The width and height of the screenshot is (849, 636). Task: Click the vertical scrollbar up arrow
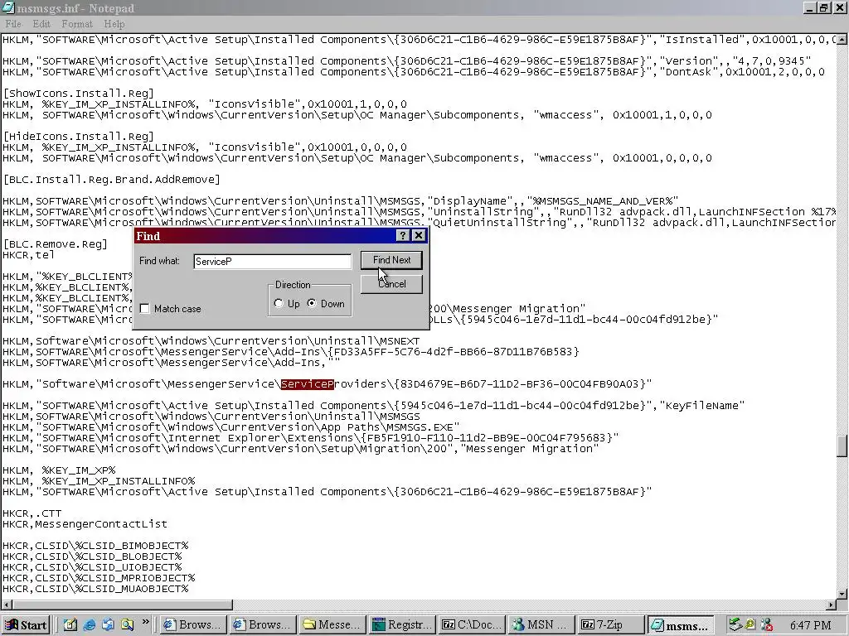click(842, 38)
